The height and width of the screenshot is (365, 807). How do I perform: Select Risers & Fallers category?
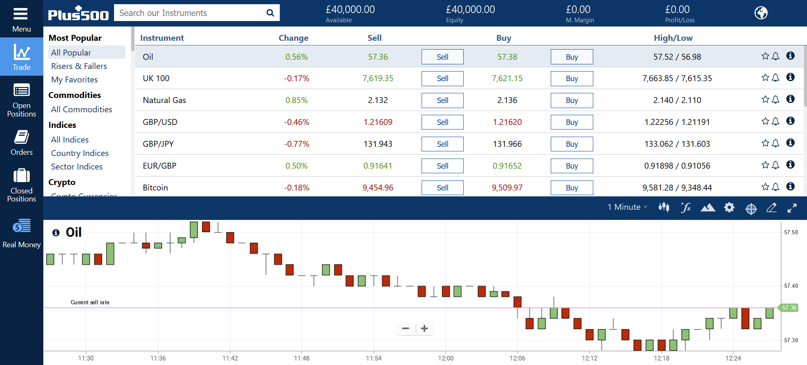click(79, 66)
